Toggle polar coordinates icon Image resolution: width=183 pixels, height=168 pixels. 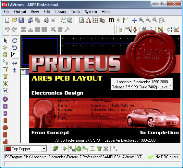125,20
